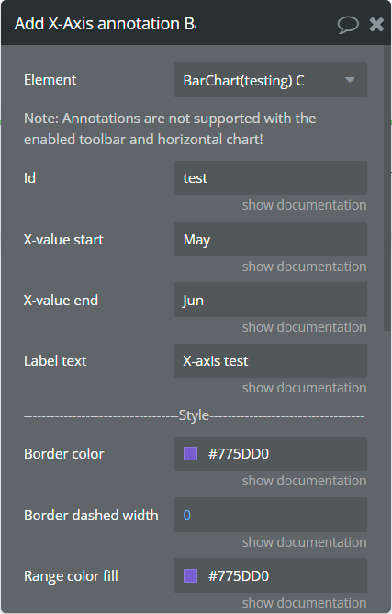Select the BarChart(testing) C element dropdown
This screenshot has height=614, width=392.
[x=271, y=79]
